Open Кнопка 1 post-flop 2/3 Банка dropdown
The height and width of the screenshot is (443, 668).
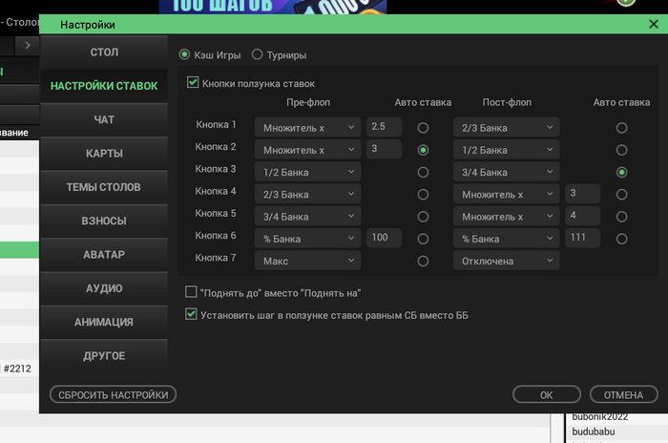pos(506,128)
